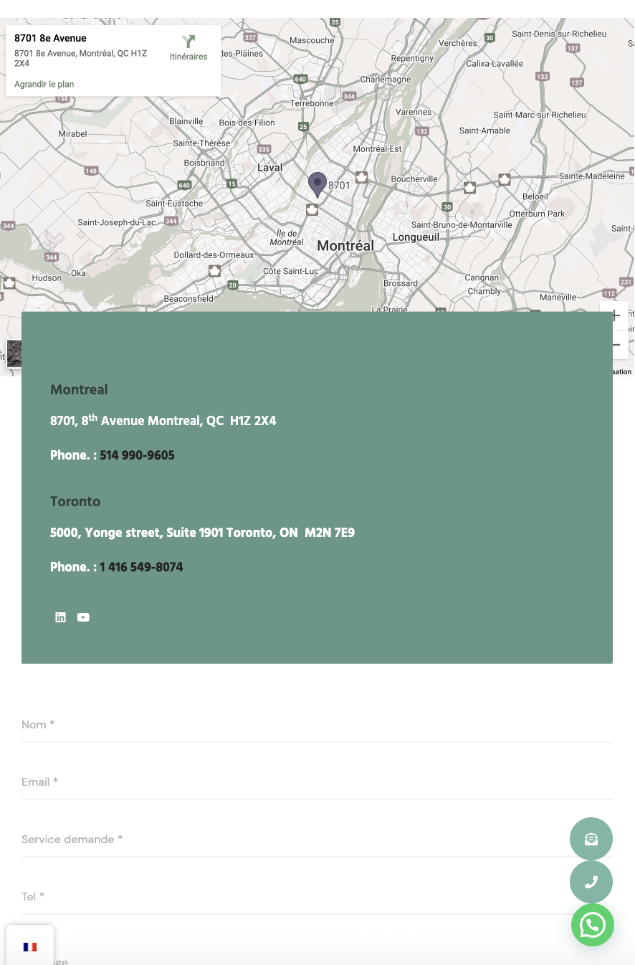Focus the Nom input field

317,725
